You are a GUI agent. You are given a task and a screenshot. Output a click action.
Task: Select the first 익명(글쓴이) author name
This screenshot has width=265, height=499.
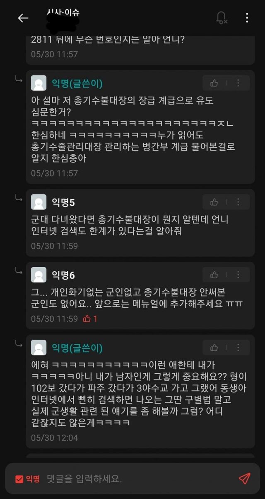pos(77,83)
